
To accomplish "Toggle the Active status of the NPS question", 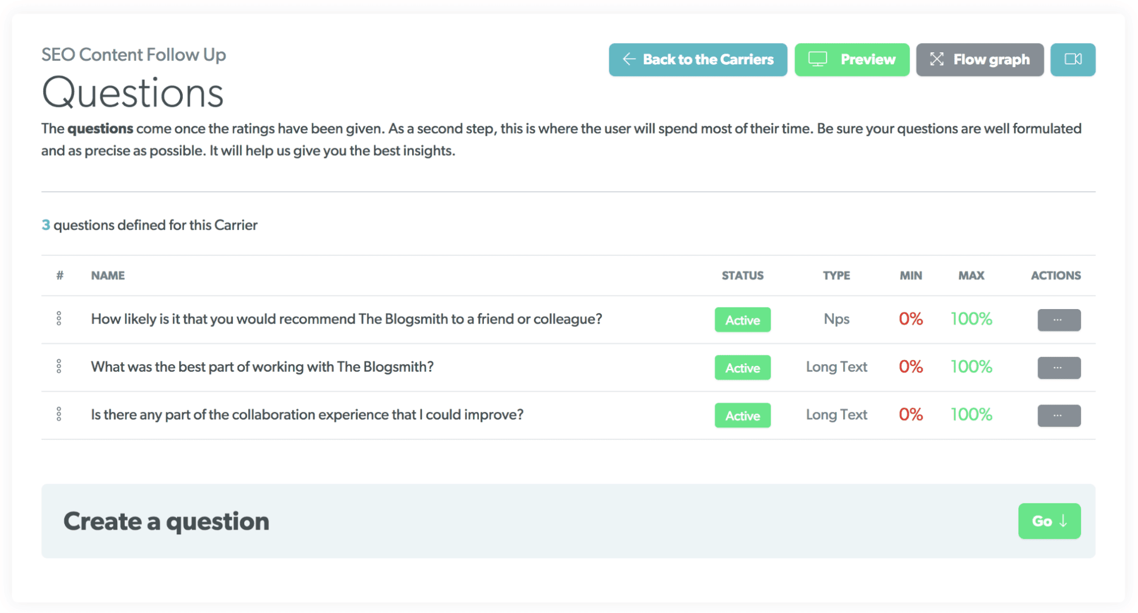I will (x=742, y=319).
